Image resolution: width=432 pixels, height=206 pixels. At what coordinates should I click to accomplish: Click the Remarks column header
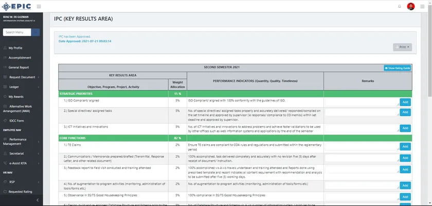click(368, 81)
